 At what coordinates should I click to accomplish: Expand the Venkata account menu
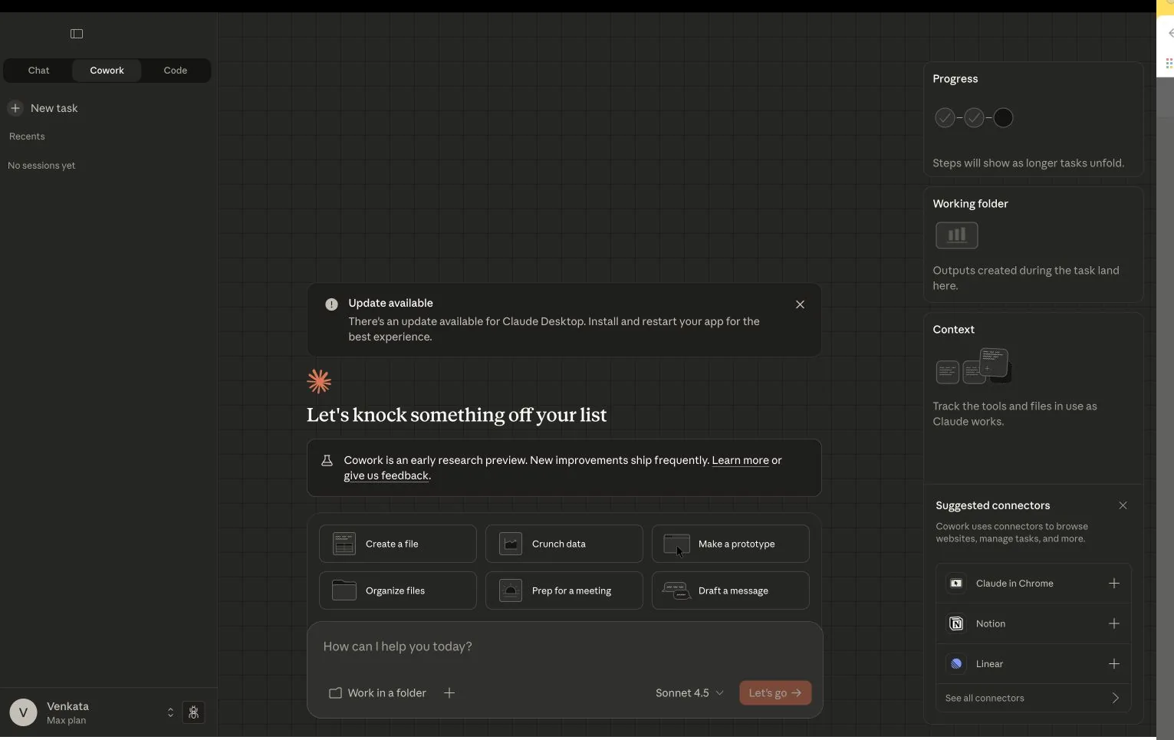pyautogui.click(x=170, y=712)
